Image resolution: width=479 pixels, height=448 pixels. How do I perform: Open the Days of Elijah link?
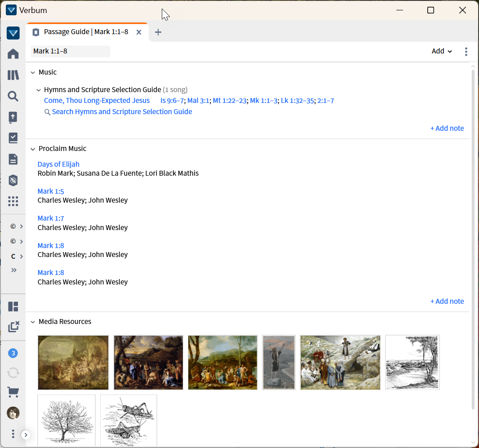tap(58, 164)
